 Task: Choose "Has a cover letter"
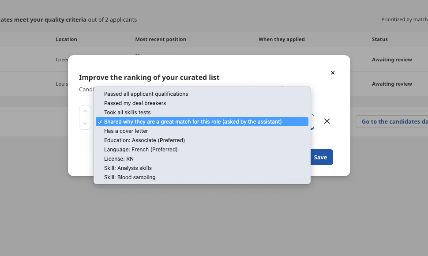pos(126,131)
